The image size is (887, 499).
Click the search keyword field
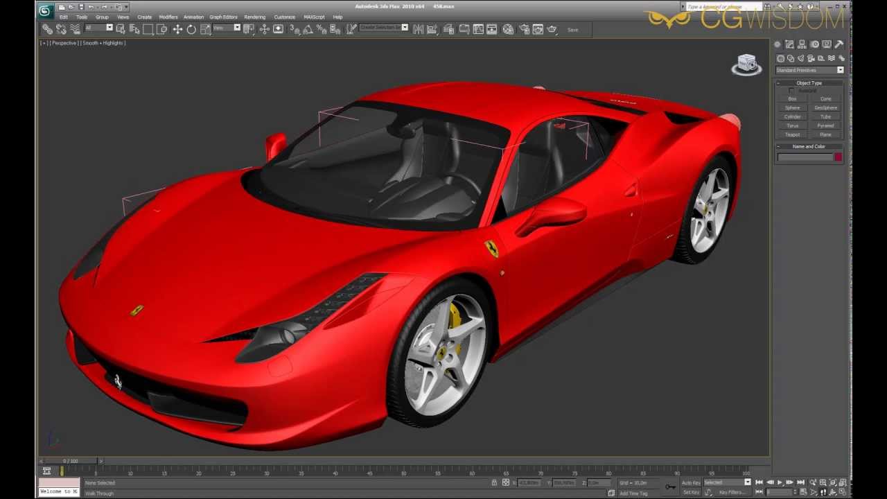coord(723,7)
